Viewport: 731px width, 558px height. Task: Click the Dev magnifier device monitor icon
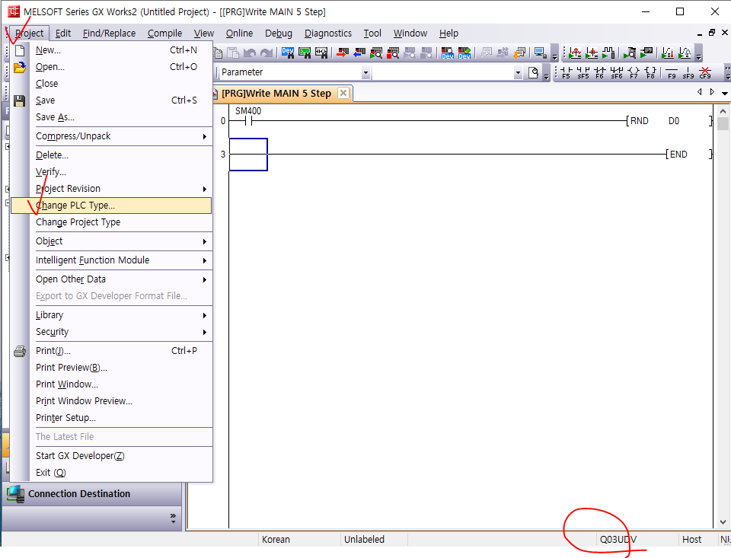pyautogui.click(x=448, y=53)
